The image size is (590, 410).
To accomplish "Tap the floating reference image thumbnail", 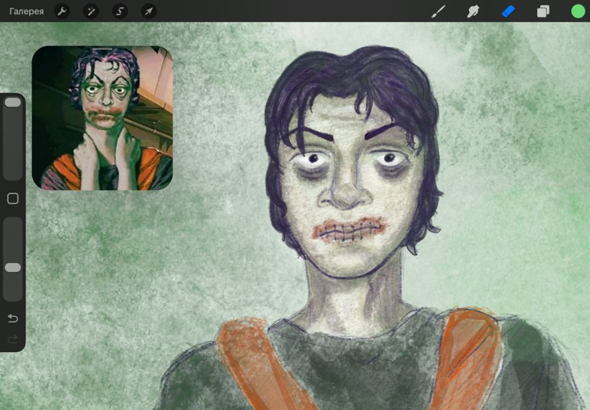I will 102,118.
